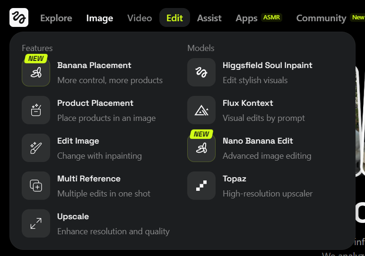Select the Higgsfield Soul Inpaint icon
The image size is (365, 256).
click(x=201, y=72)
